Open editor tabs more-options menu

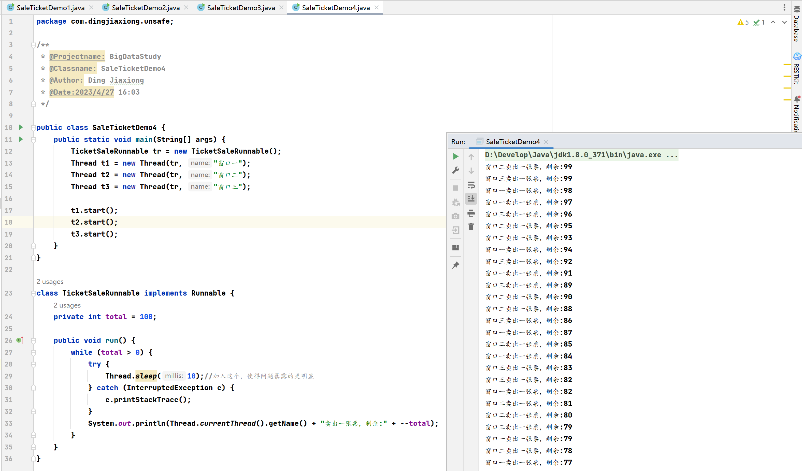coord(784,7)
